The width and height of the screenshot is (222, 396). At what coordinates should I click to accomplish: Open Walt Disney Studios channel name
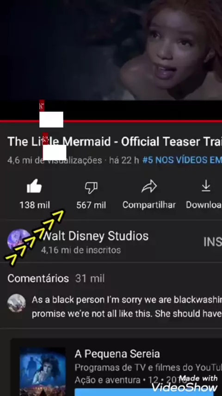click(95, 236)
